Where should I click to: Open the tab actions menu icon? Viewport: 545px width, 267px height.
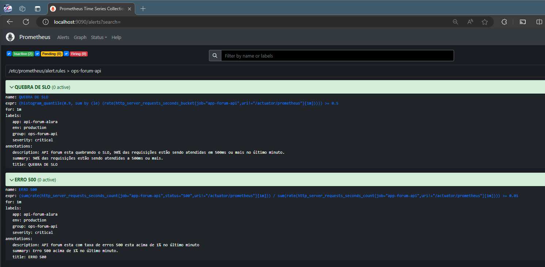click(38, 8)
